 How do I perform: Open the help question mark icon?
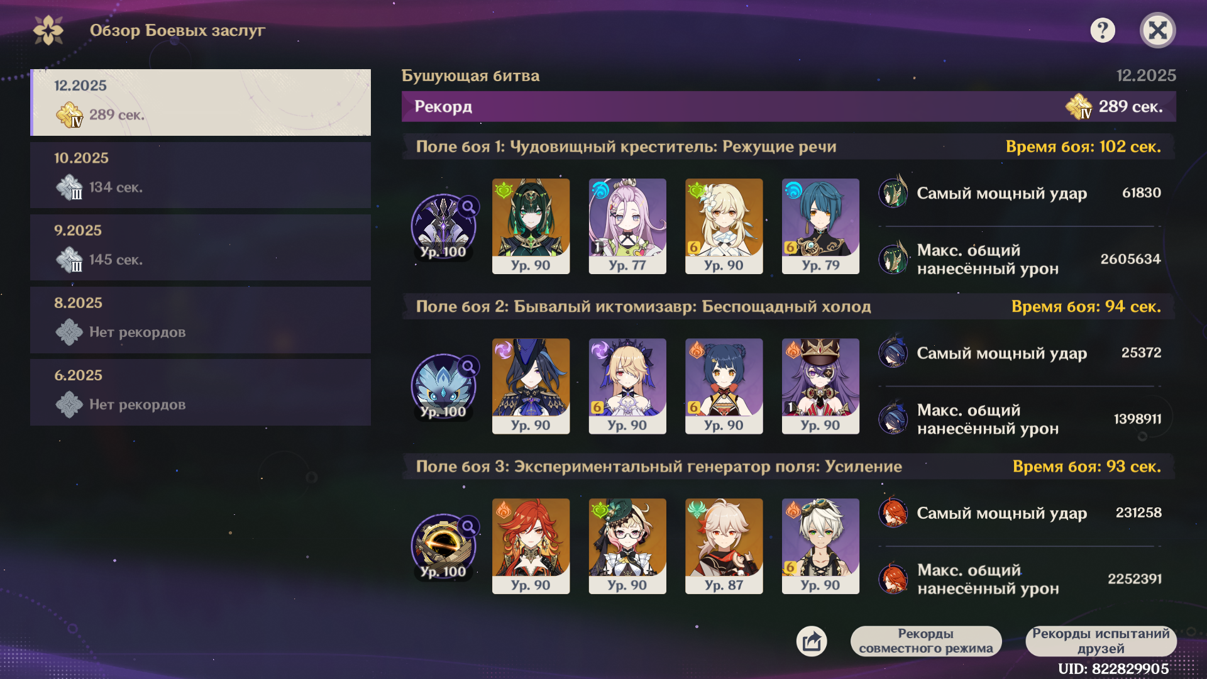[1103, 30]
